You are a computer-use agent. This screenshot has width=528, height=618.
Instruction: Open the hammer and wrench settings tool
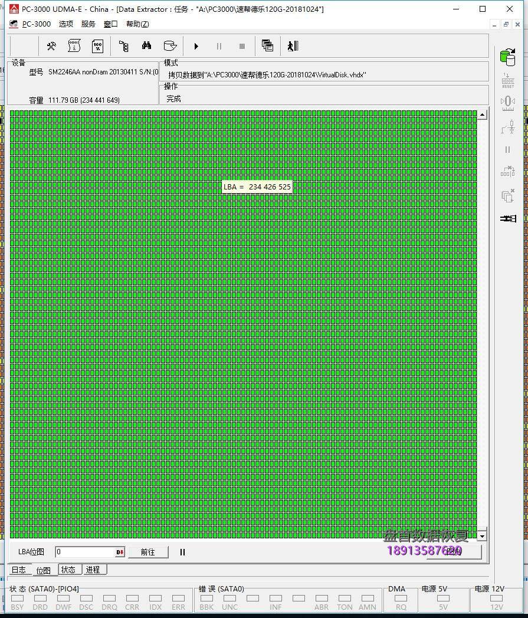click(51, 46)
